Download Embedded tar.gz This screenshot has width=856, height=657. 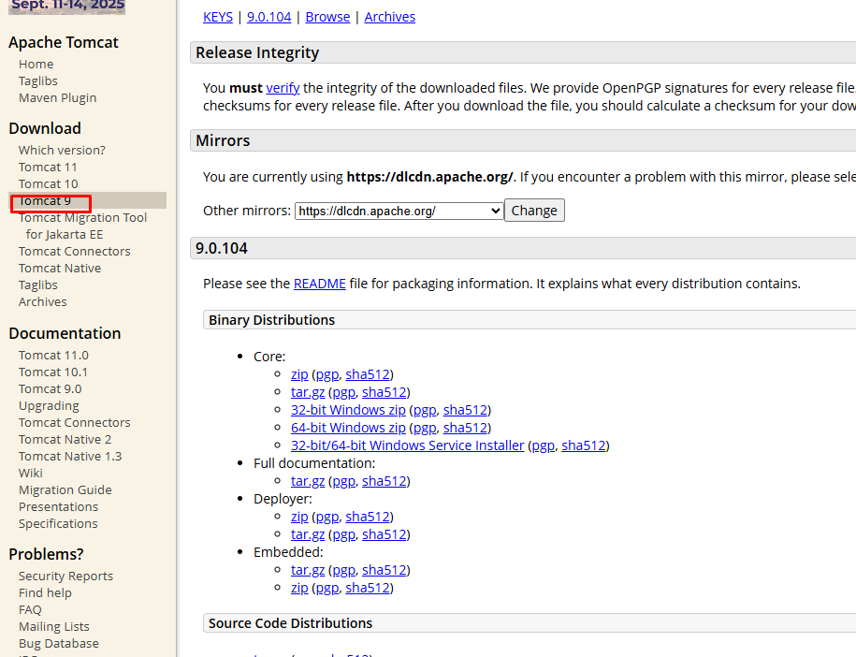[x=308, y=570]
